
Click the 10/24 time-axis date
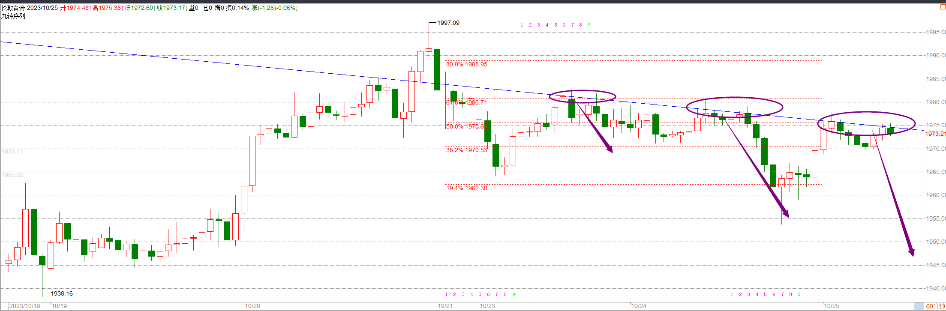pyautogui.click(x=639, y=306)
